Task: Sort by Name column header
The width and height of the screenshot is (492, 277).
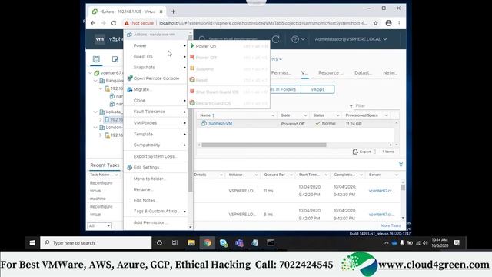Action: [207, 115]
